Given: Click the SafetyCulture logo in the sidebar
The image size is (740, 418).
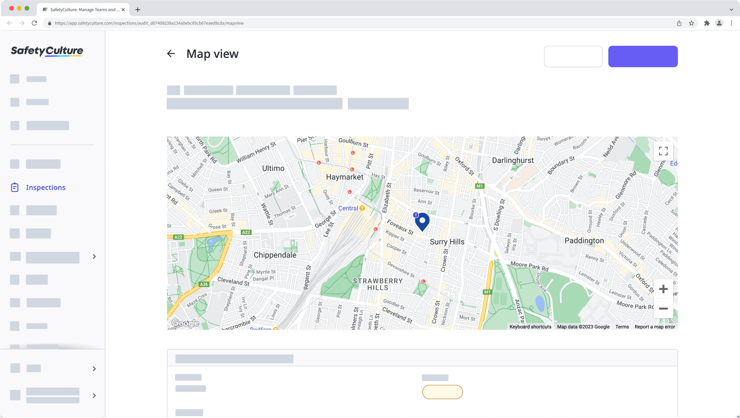Looking at the screenshot, I should click(46, 51).
